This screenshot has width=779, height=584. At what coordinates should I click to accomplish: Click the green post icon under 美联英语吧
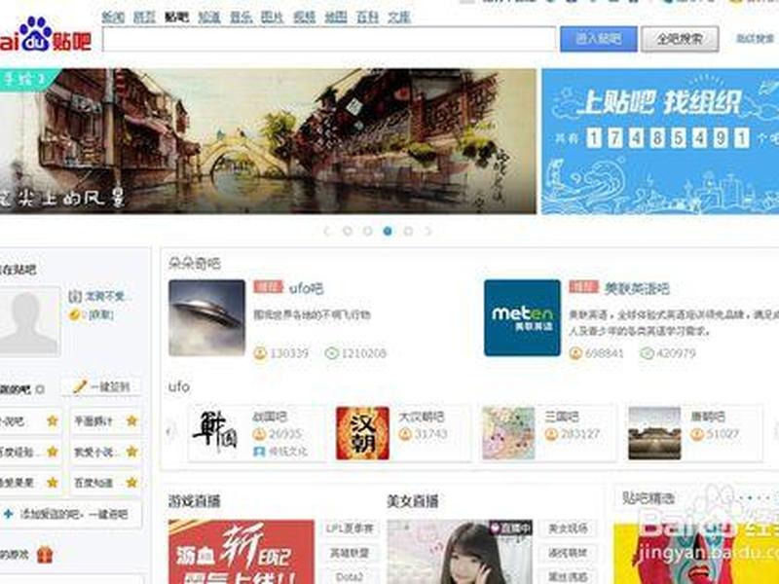tap(647, 353)
